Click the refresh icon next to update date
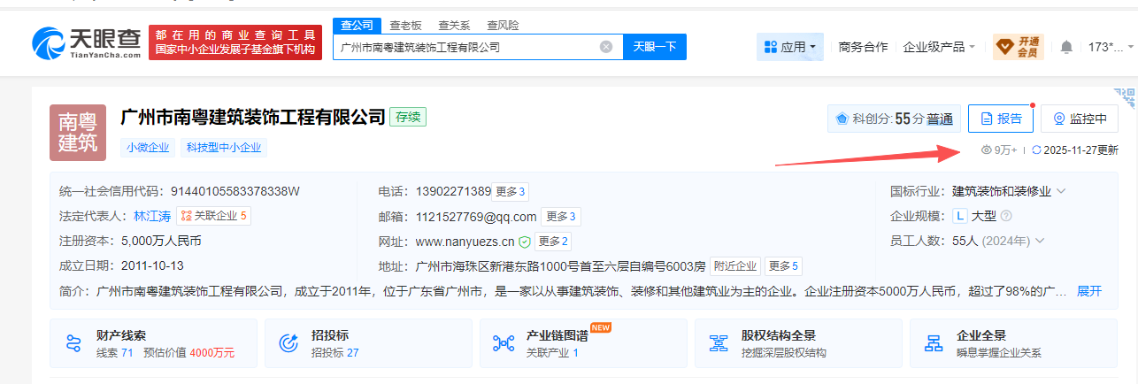The image size is (1138, 384). point(1036,150)
